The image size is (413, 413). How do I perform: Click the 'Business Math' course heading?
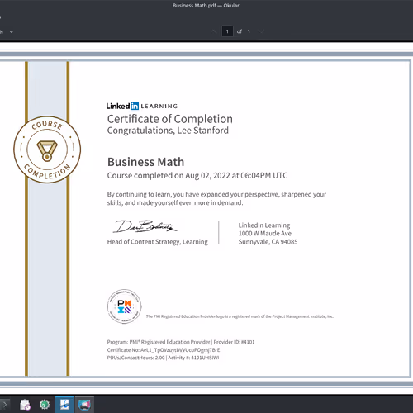tap(145, 162)
